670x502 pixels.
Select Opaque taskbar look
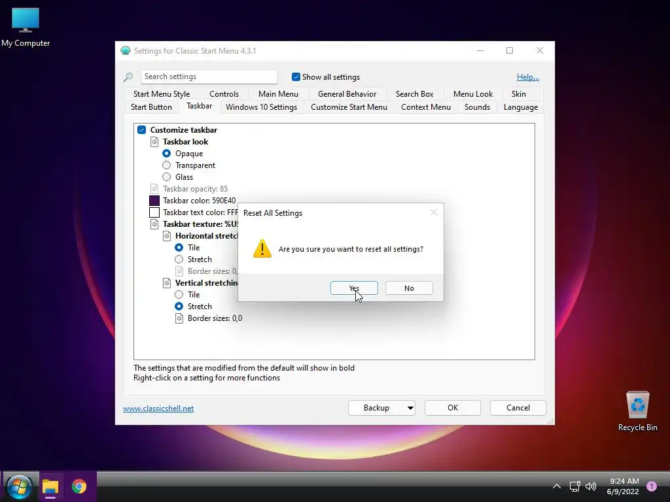point(167,153)
